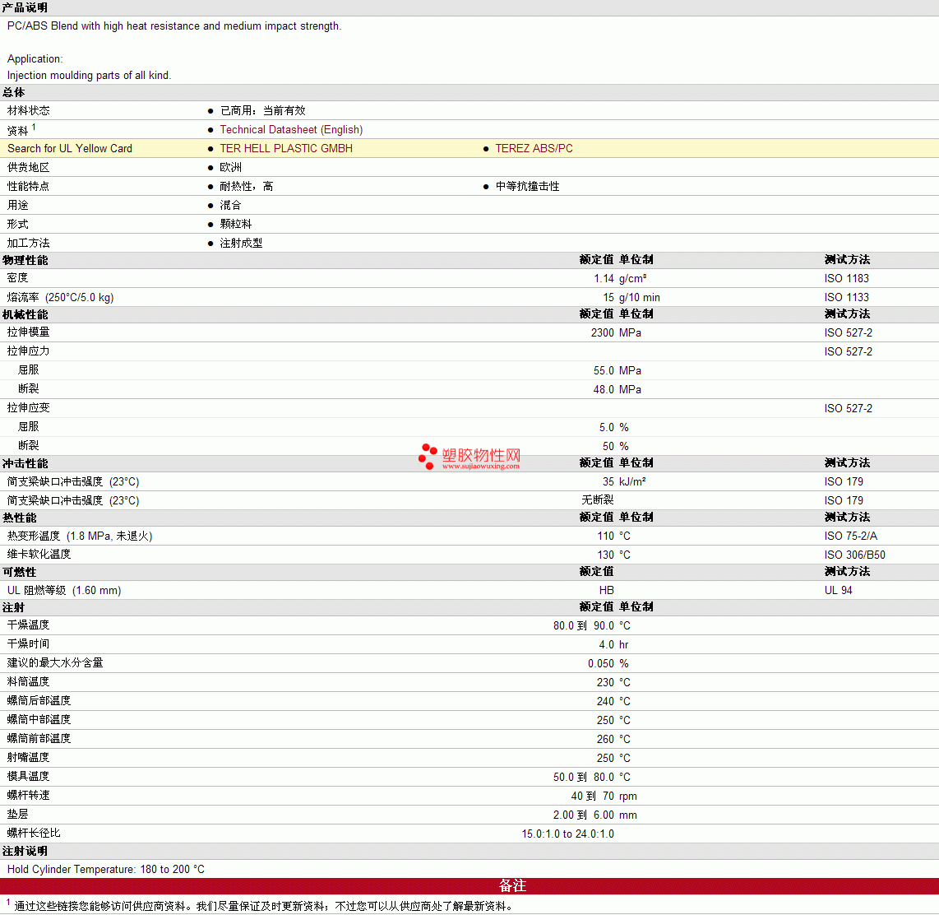Click the ISO 1183 test method cell

tap(846, 279)
